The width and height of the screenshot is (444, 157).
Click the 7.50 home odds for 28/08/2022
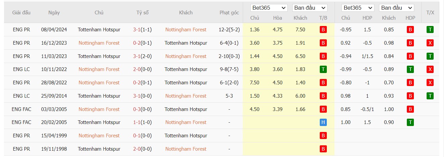coord(254,82)
